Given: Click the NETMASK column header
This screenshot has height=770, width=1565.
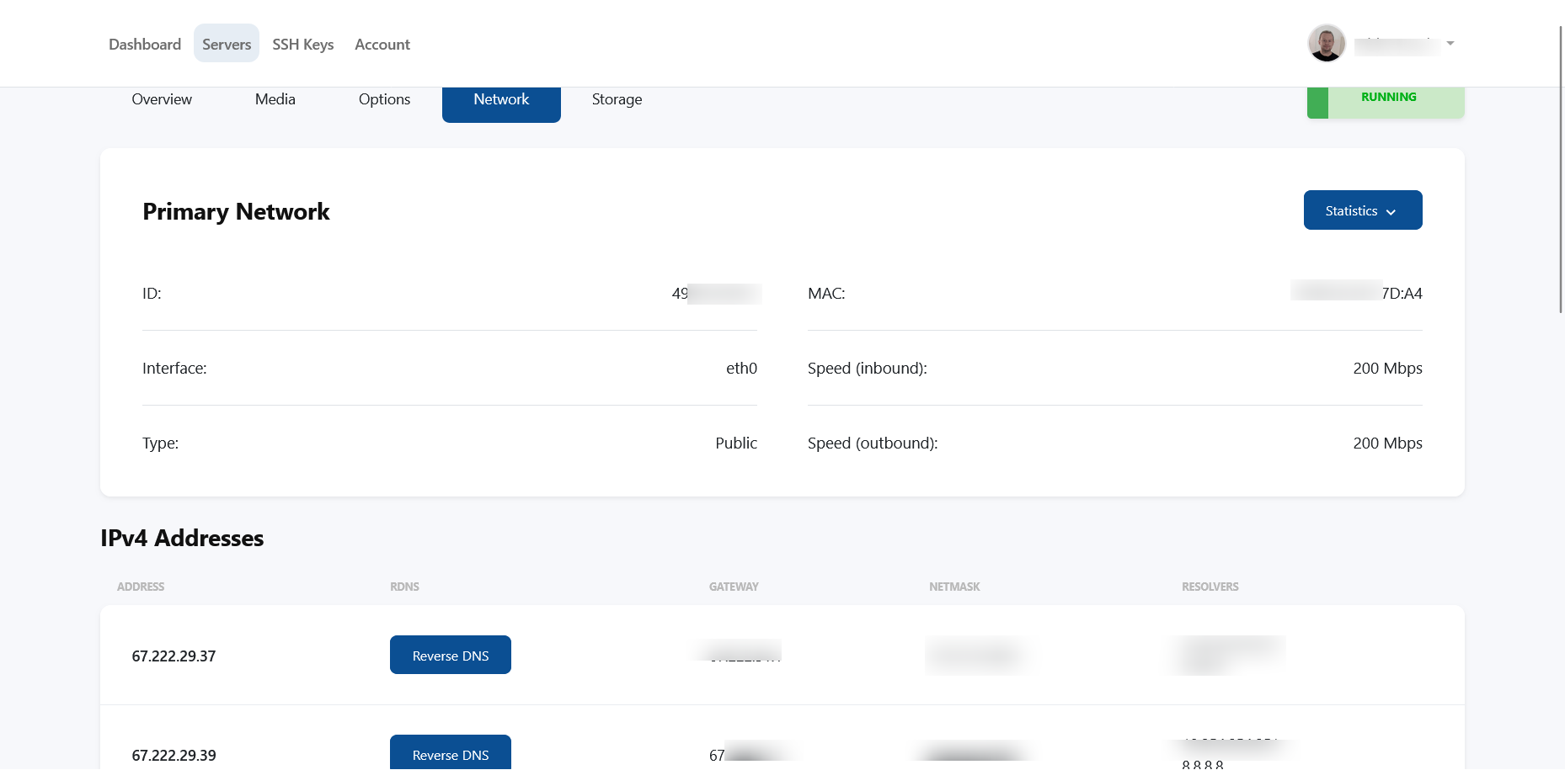Looking at the screenshot, I should click(954, 587).
